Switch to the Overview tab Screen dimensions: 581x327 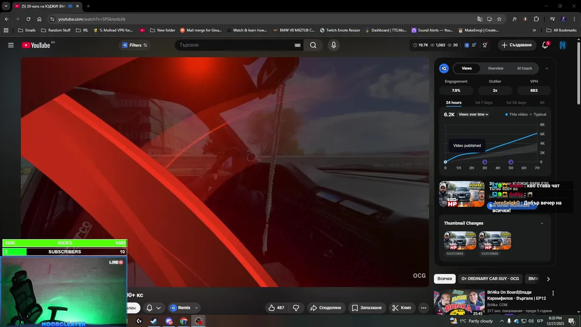496,68
